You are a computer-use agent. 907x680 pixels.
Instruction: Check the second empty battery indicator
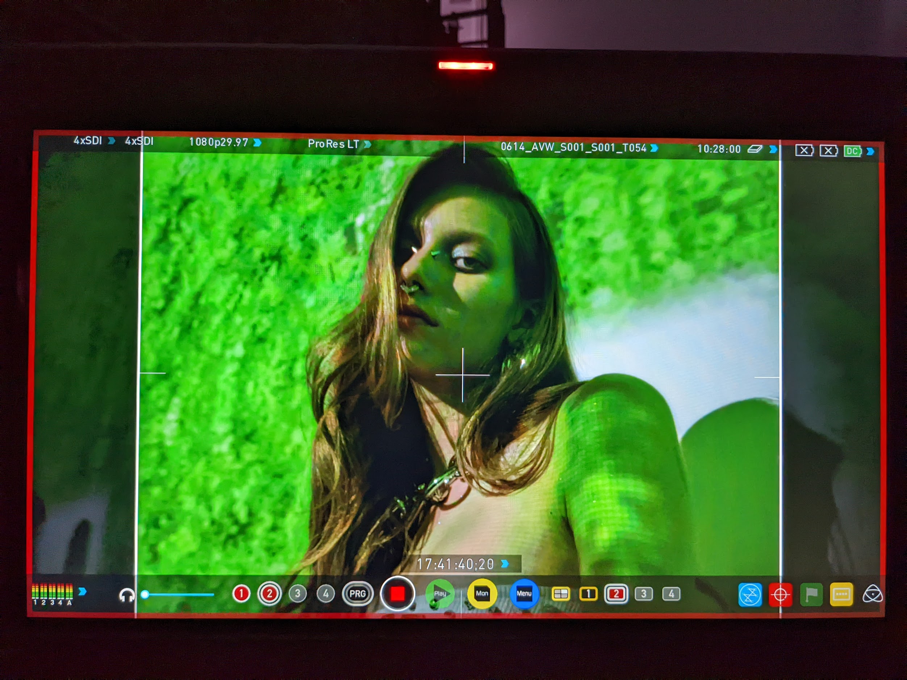coord(828,151)
